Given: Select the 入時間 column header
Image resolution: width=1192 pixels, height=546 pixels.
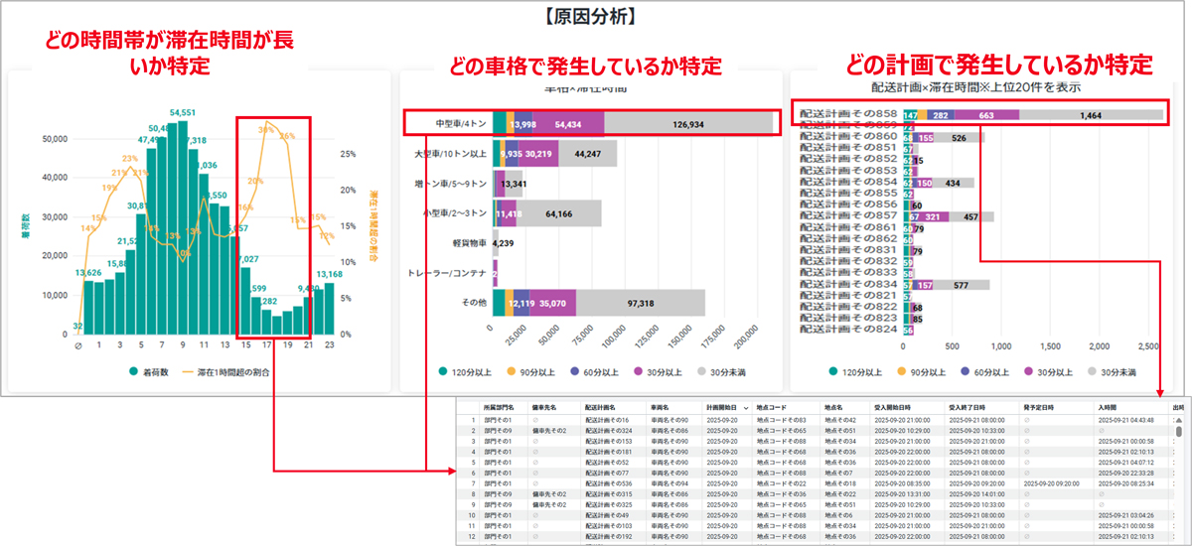Looking at the screenshot, I should click(1108, 407).
